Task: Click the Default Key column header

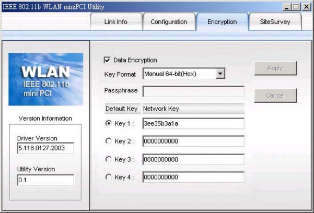Action: coord(122,109)
